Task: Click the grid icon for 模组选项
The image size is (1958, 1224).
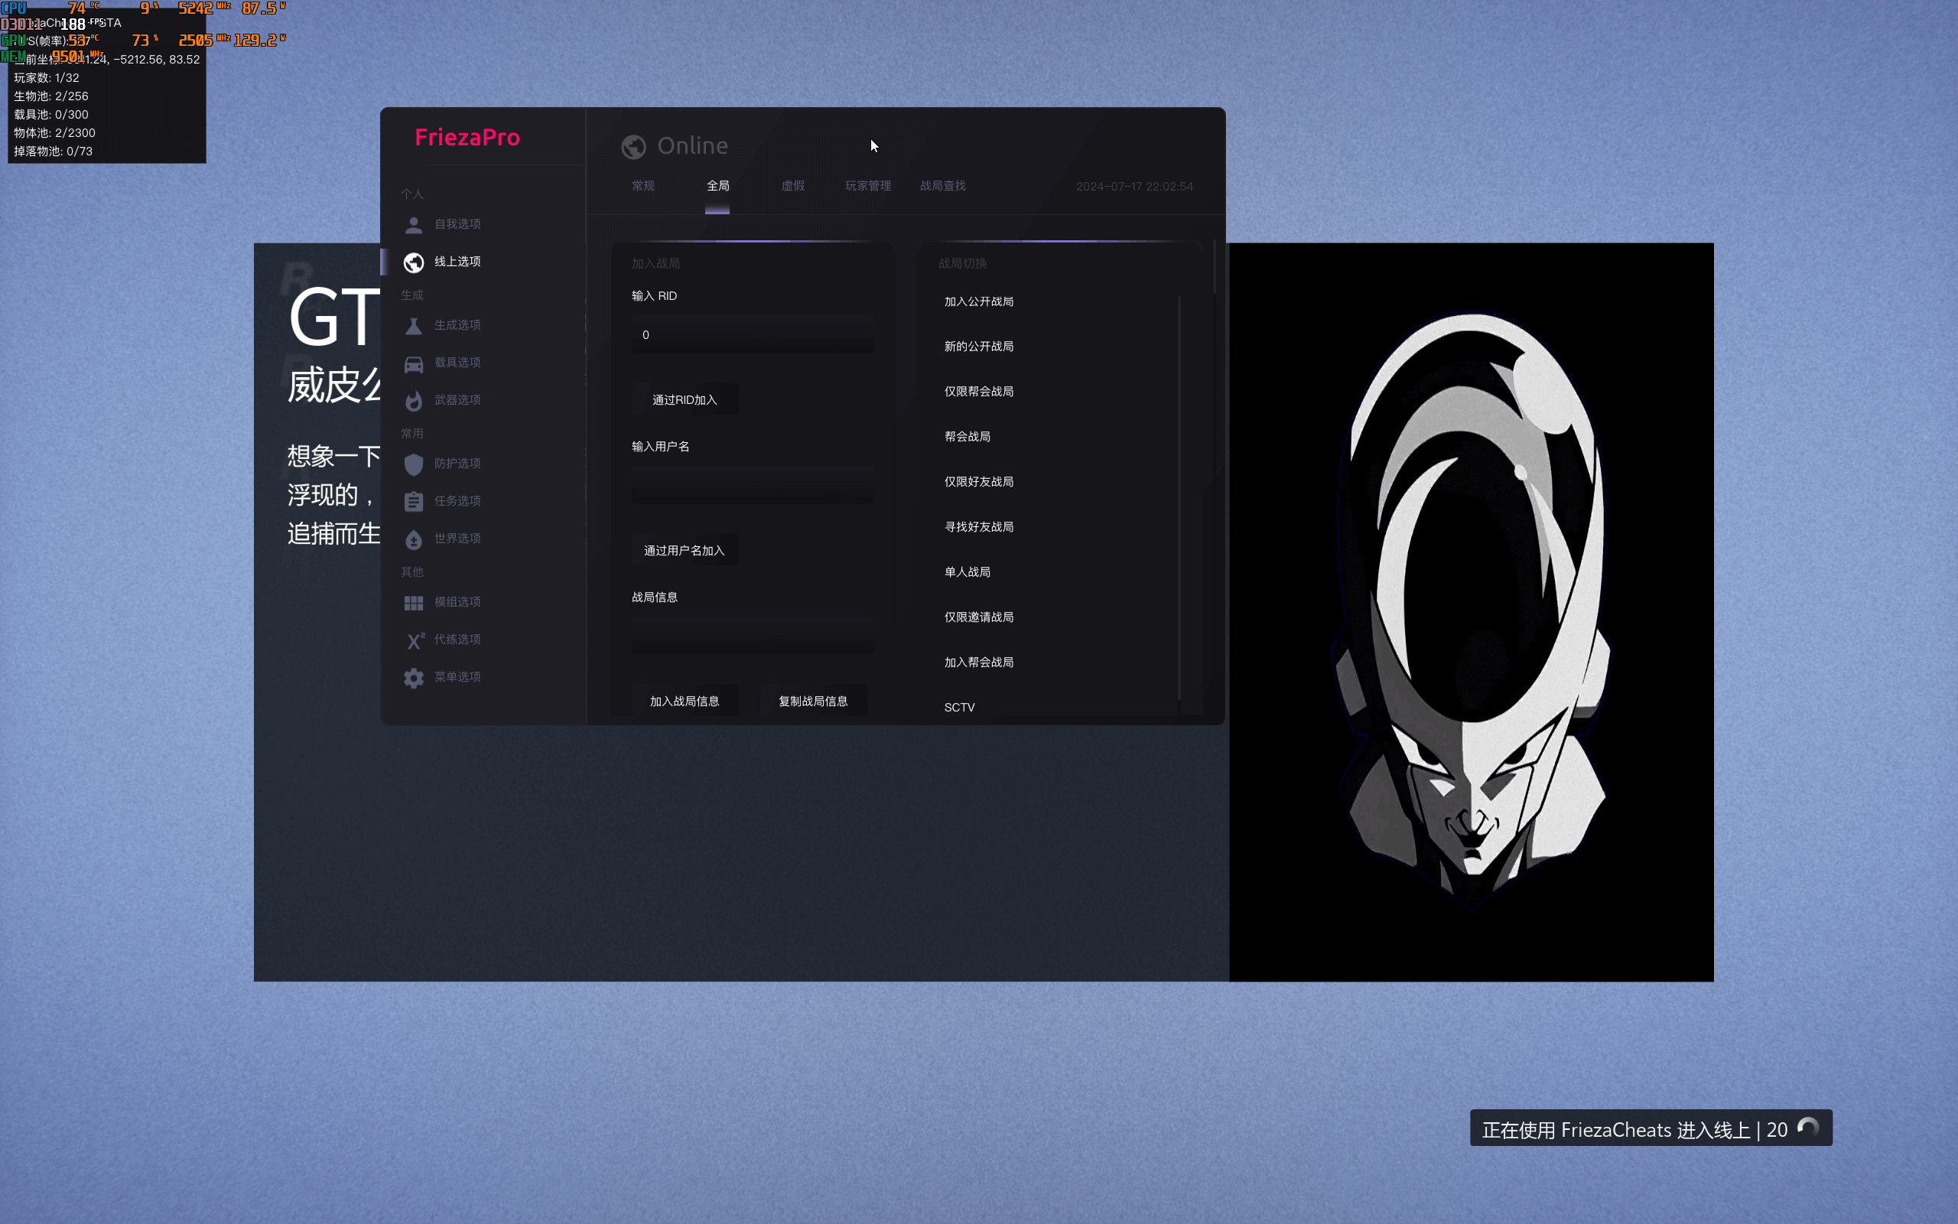Action: [x=414, y=602]
